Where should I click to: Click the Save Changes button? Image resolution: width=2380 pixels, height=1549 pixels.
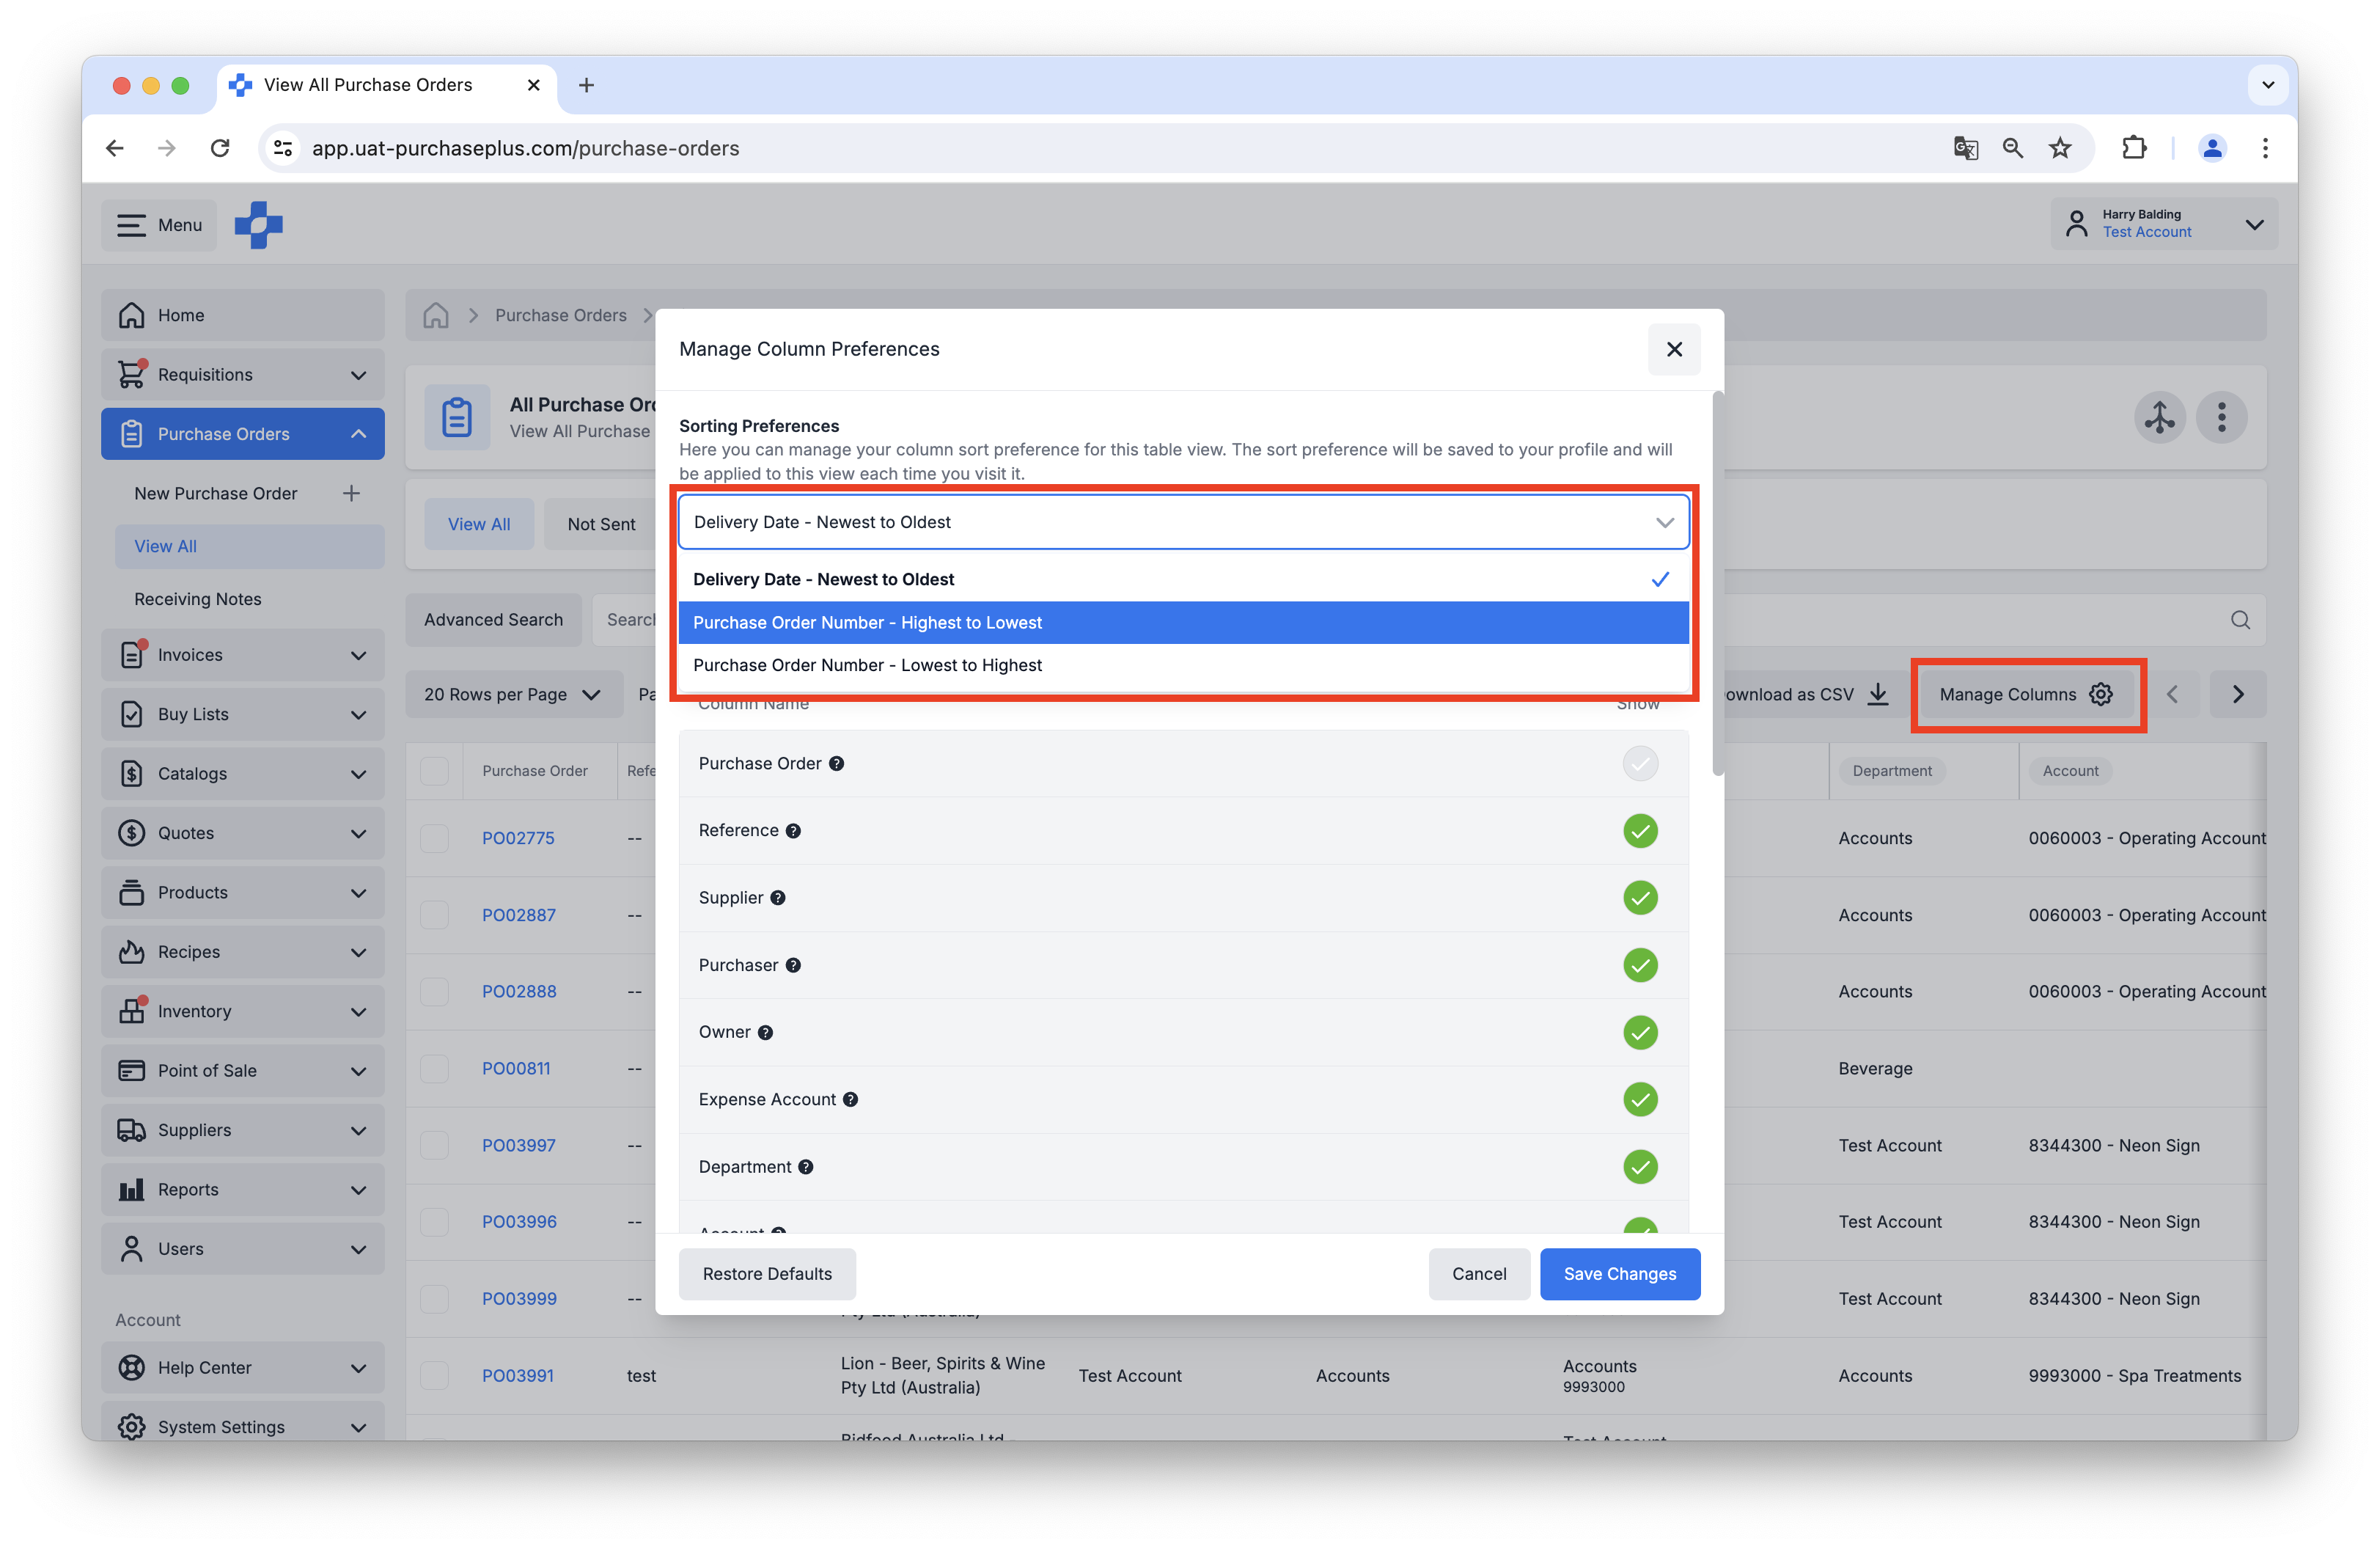click(x=1619, y=1274)
